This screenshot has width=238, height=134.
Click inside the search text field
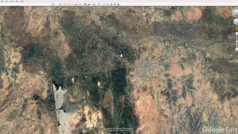click(25, 4)
